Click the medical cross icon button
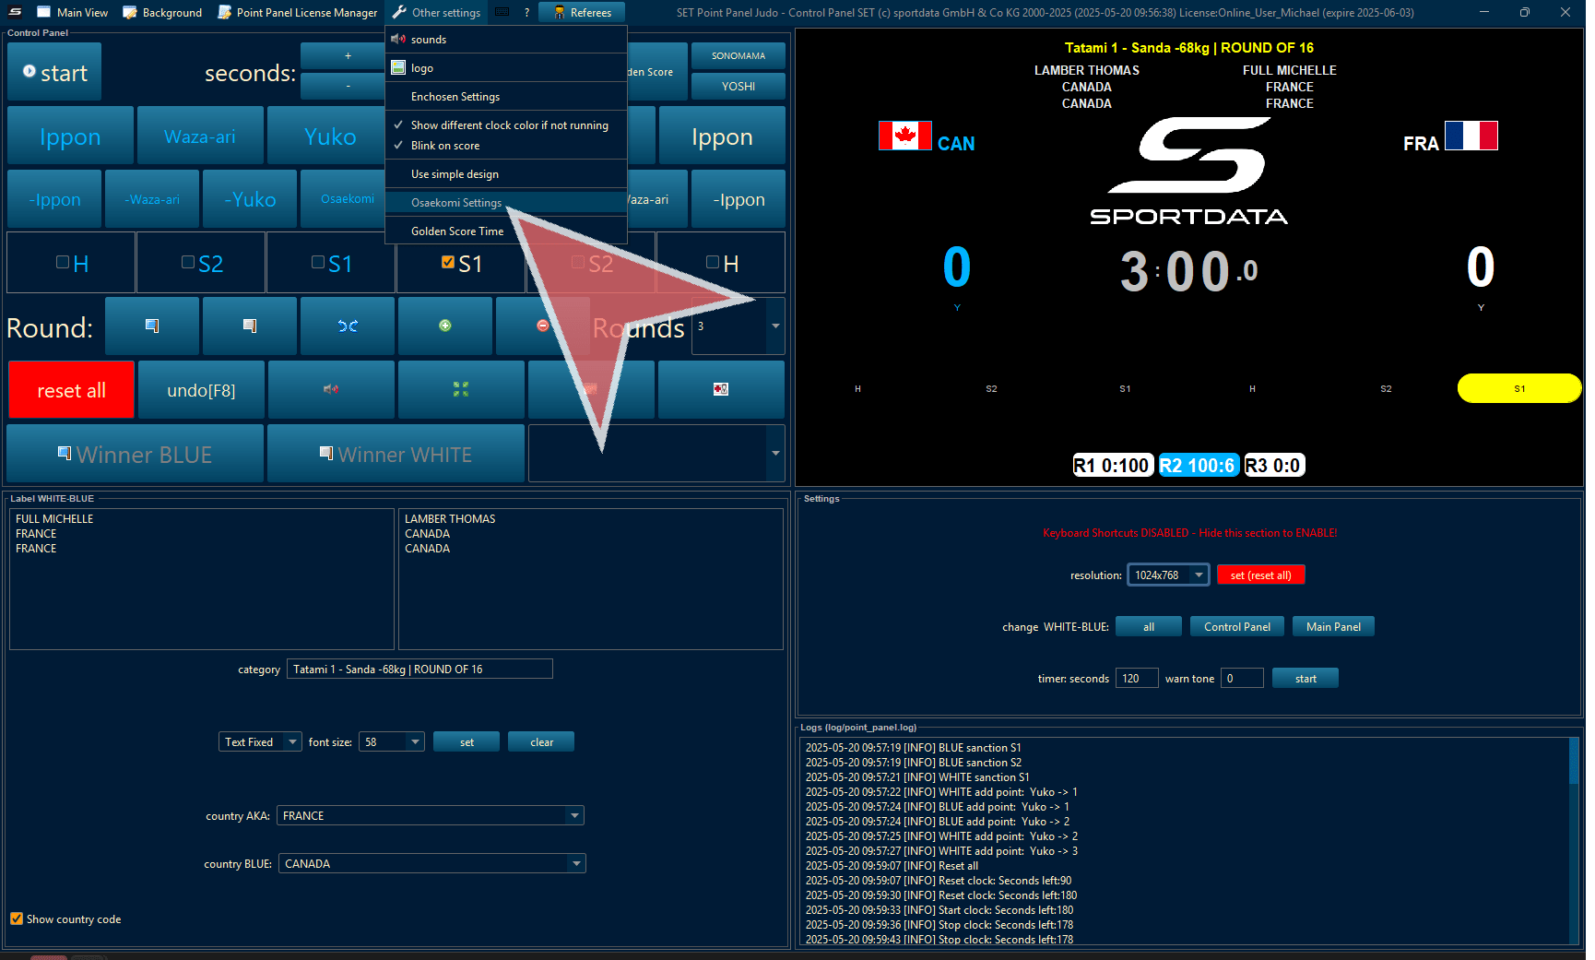Image resolution: width=1595 pixels, height=960 pixels. click(x=721, y=389)
